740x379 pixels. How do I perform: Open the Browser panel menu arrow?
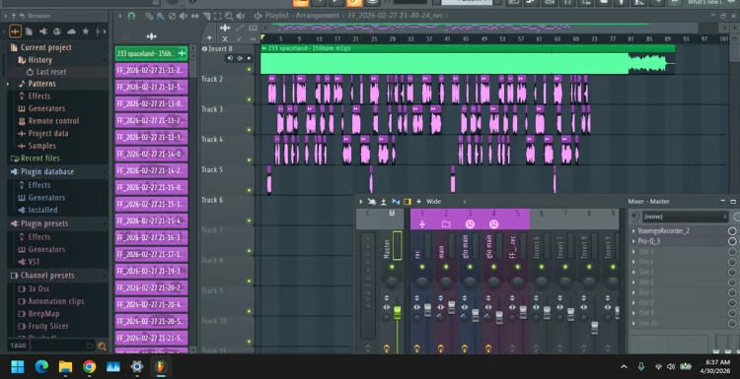6,16
